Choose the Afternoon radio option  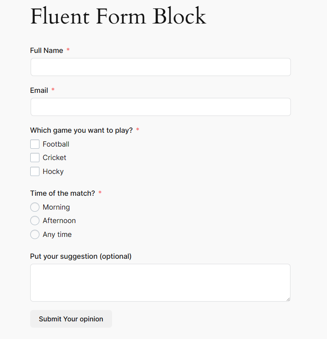point(35,221)
